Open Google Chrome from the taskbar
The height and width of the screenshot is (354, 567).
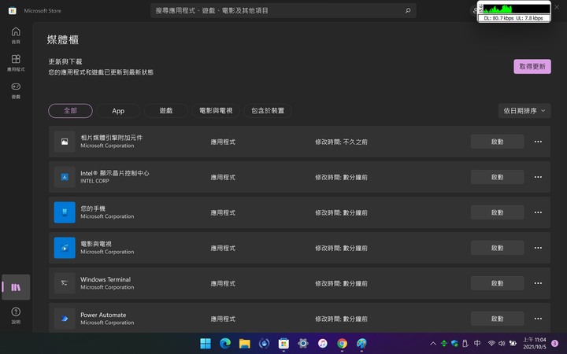pos(342,343)
